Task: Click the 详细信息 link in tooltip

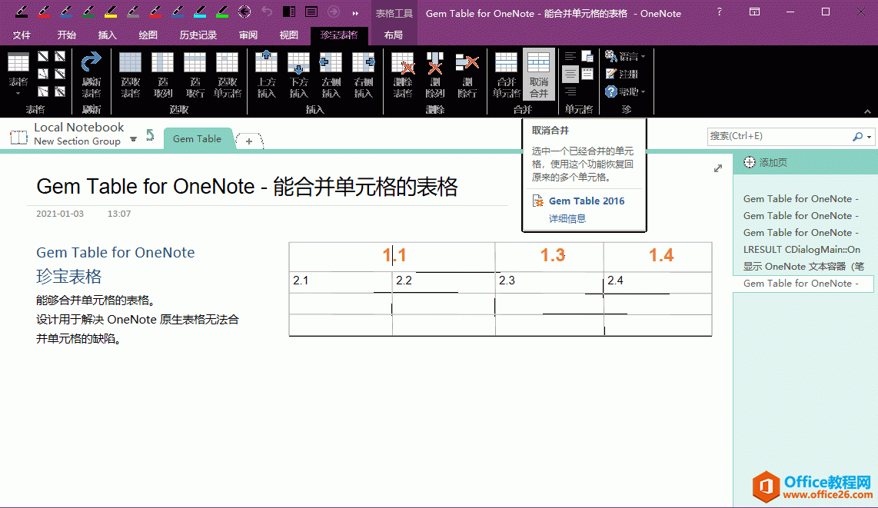Action: pos(567,218)
